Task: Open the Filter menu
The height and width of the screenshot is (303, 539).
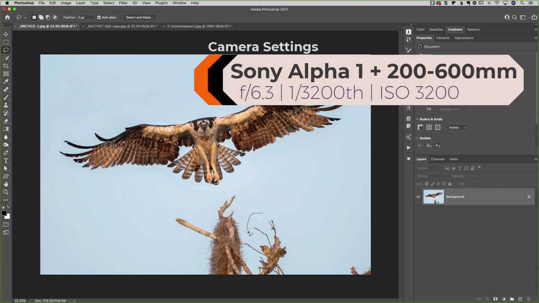Action: coord(123,3)
